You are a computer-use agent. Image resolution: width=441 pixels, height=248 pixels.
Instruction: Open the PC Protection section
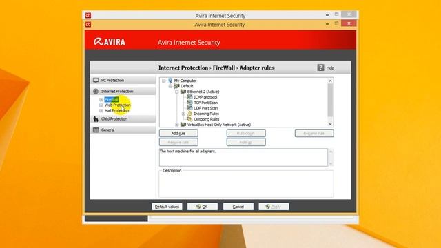[123, 81]
